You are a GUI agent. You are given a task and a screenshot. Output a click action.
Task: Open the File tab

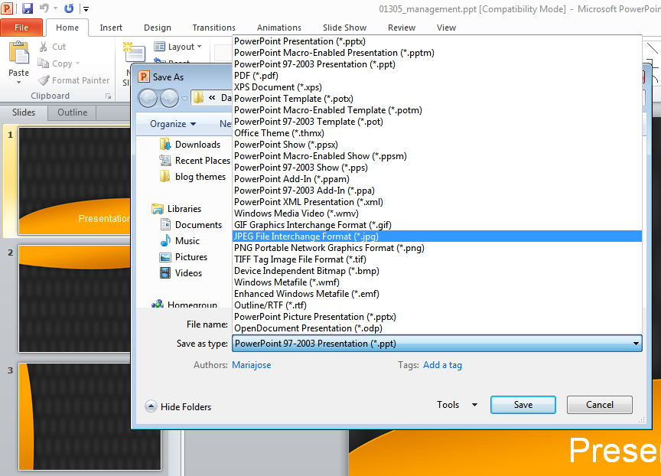[21, 28]
